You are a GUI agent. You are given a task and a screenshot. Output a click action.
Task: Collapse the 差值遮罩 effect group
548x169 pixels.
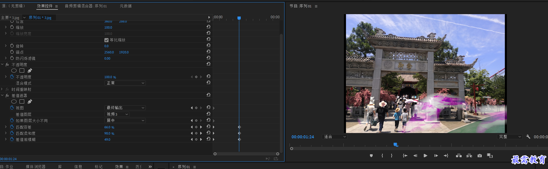pyautogui.click(x=2, y=96)
